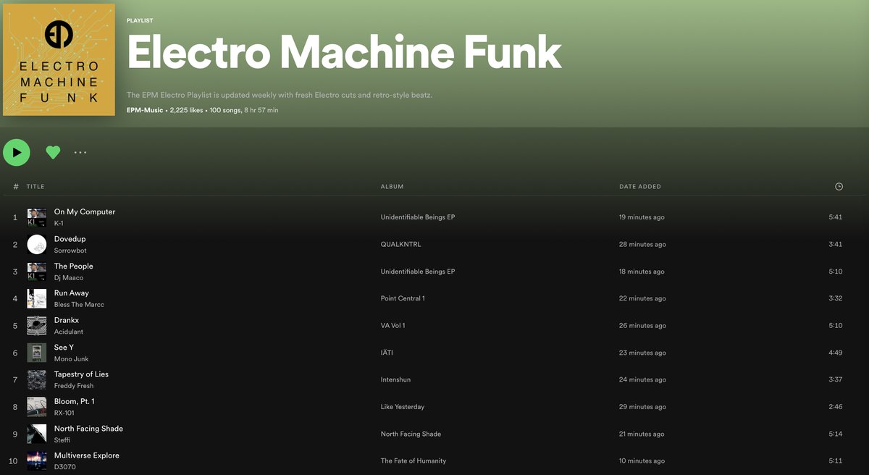Click the 10 minutes ago date cell
This screenshot has width=869, height=475.
pyautogui.click(x=642, y=461)
